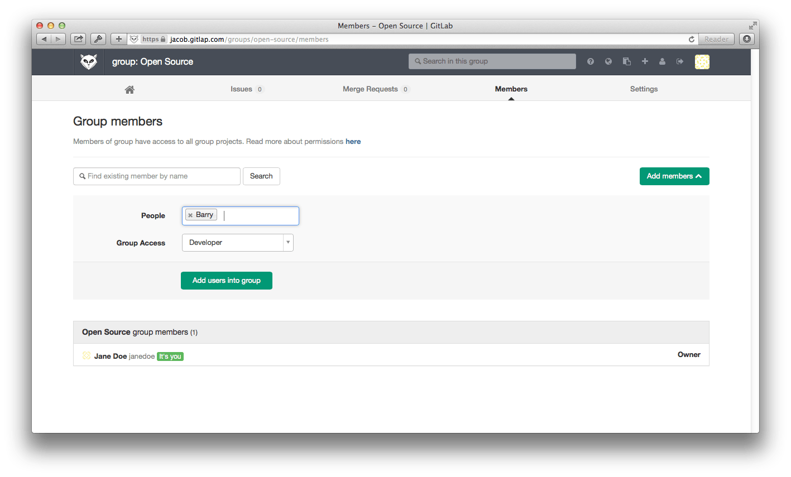Switch to the Issues tab
This screenshot has width=791, height=477.
241,89
